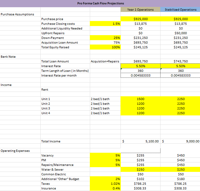200x191 pixels.
Task: Click the Down-Payment label cell
Action: pos(65,38)
